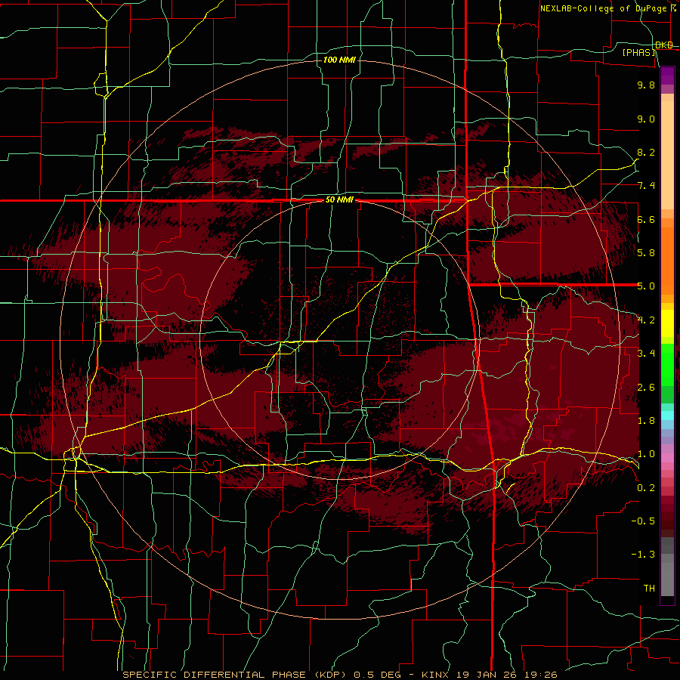Click the 9.0 legend scale value
The image size is (680, 680).
[x=646, y=119]
